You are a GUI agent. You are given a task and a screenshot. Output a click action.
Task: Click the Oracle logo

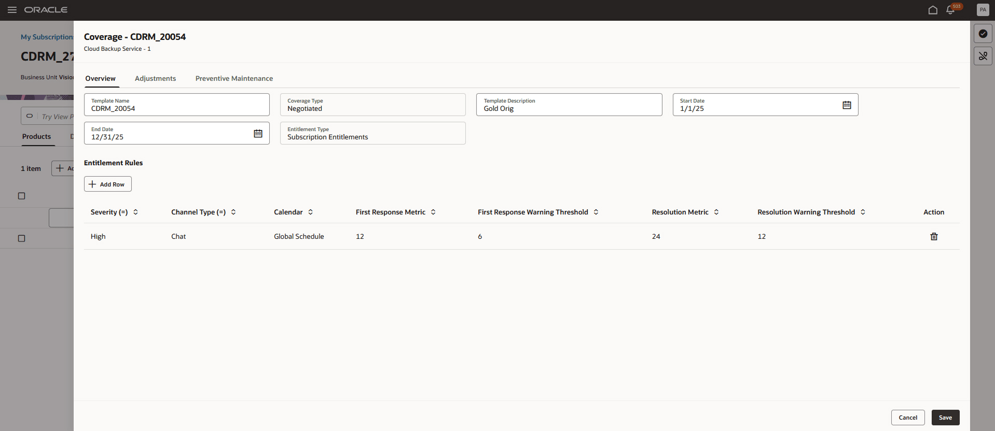pyautogui.click(x=46, y=10)
